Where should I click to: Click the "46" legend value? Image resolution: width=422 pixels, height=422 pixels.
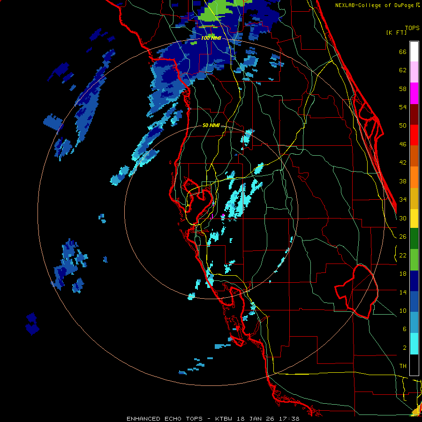tap(403, 144)
